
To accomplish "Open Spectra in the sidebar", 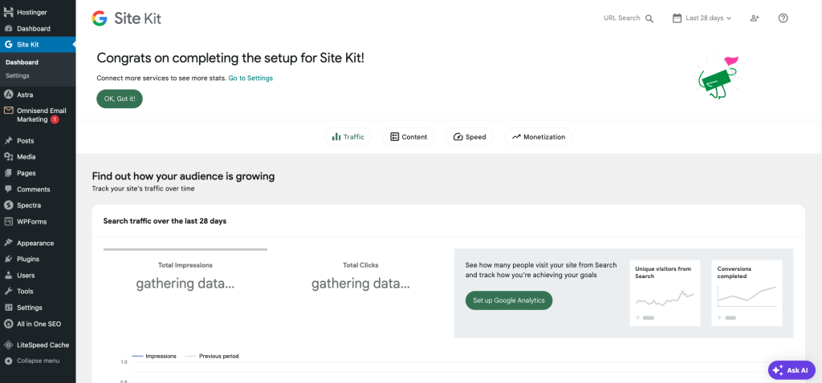I will click(x=28, y=205).
